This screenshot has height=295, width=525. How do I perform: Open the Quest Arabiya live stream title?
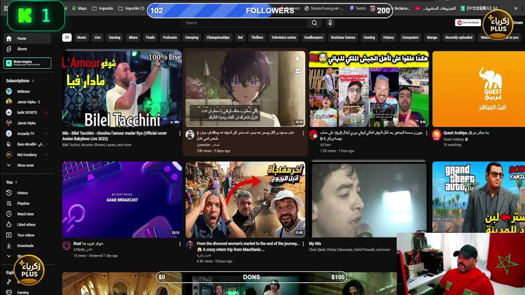(466, 133)
